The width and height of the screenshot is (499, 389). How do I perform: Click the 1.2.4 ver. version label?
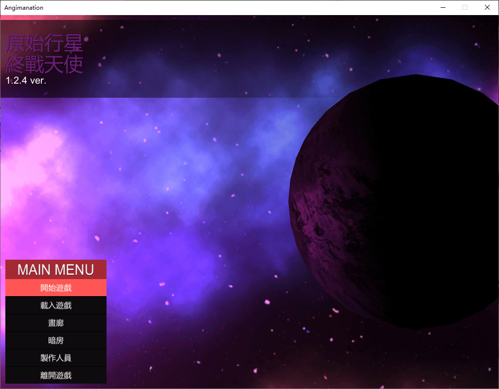[26, 81]
